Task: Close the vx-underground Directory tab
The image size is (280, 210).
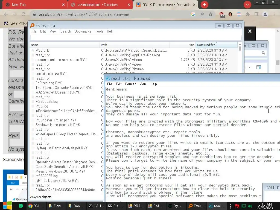Action: point(129,5)
